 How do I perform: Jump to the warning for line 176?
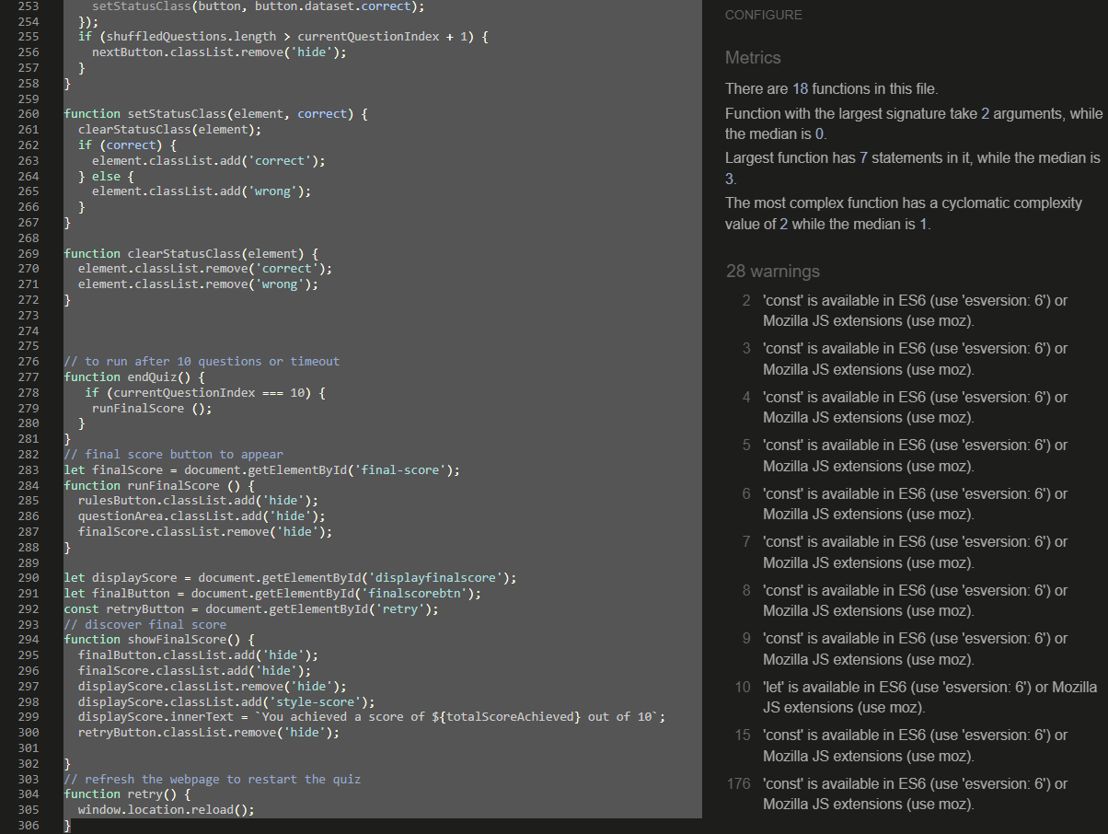(x=915, y=793)
